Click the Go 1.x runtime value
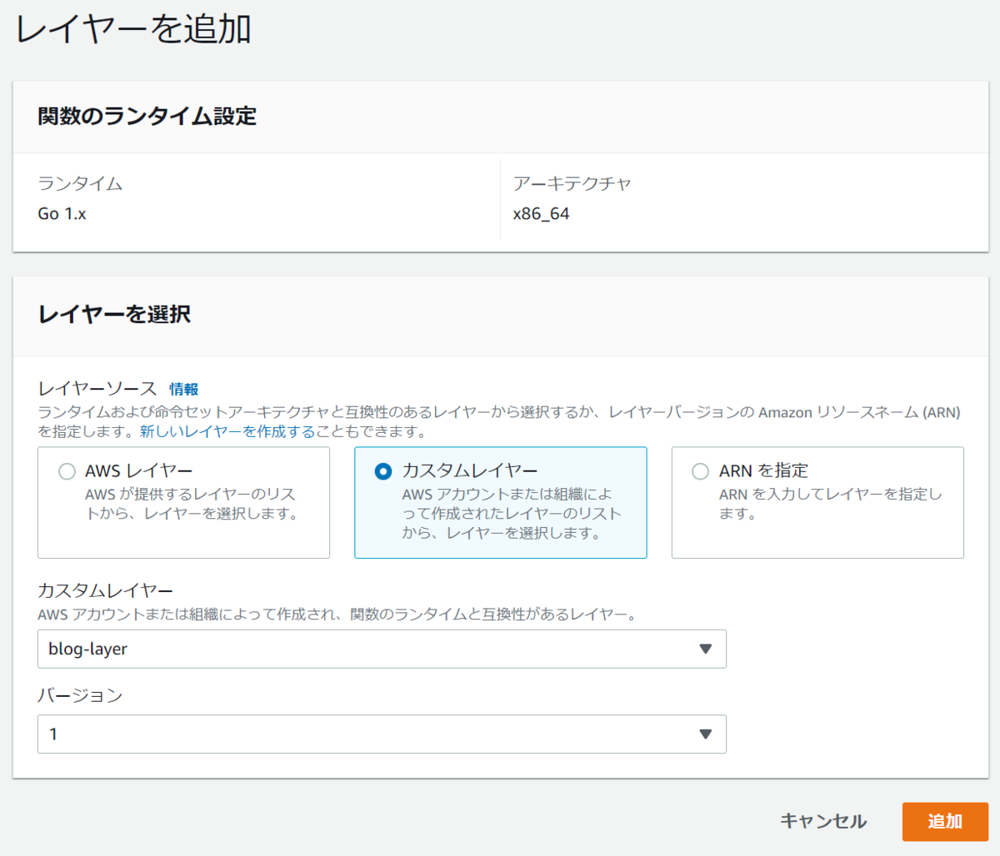The height and width of the screenshot is (856, 1000). [62, 214]
